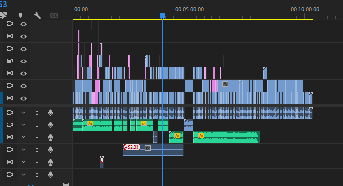
Task: Toggle sync lock on the topmost video track
Action: point(10,24)
